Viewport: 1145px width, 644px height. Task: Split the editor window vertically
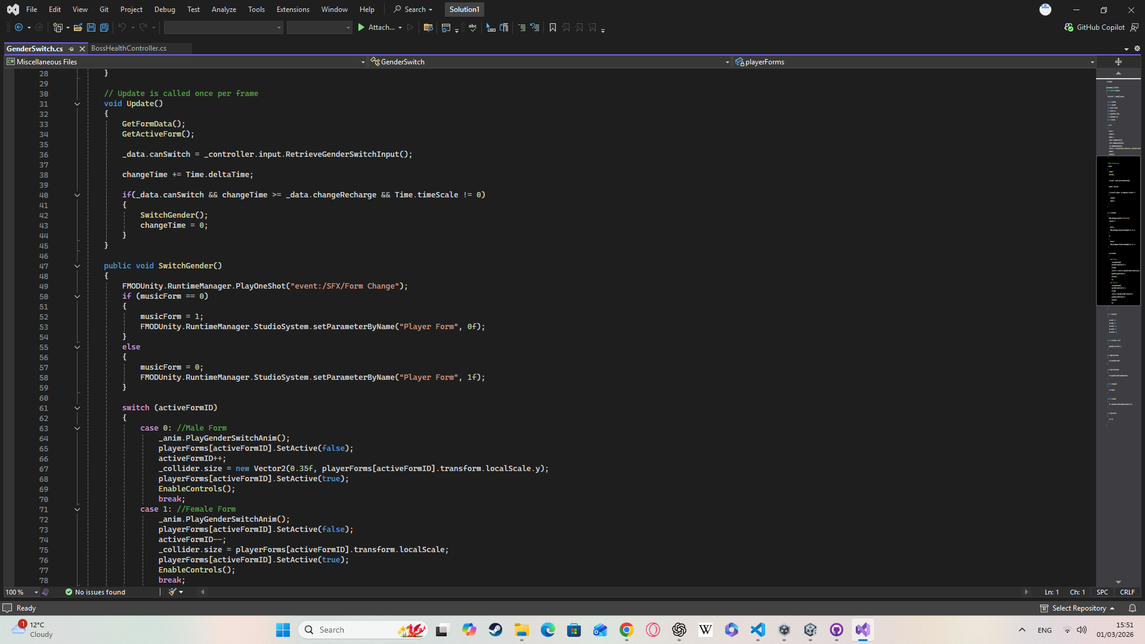click(1118, 61)
